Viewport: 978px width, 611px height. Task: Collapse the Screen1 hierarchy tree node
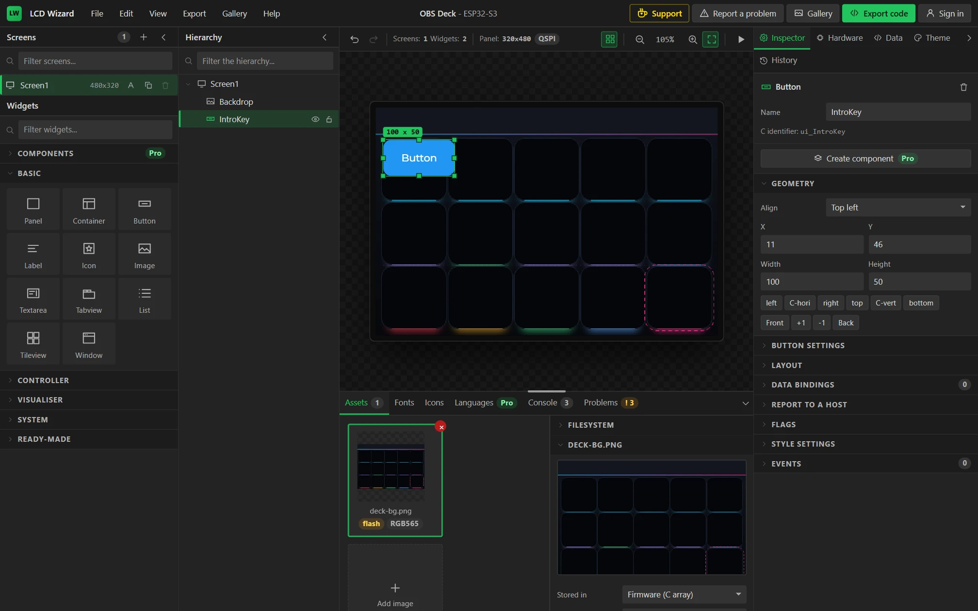click(x=188, y=84)
